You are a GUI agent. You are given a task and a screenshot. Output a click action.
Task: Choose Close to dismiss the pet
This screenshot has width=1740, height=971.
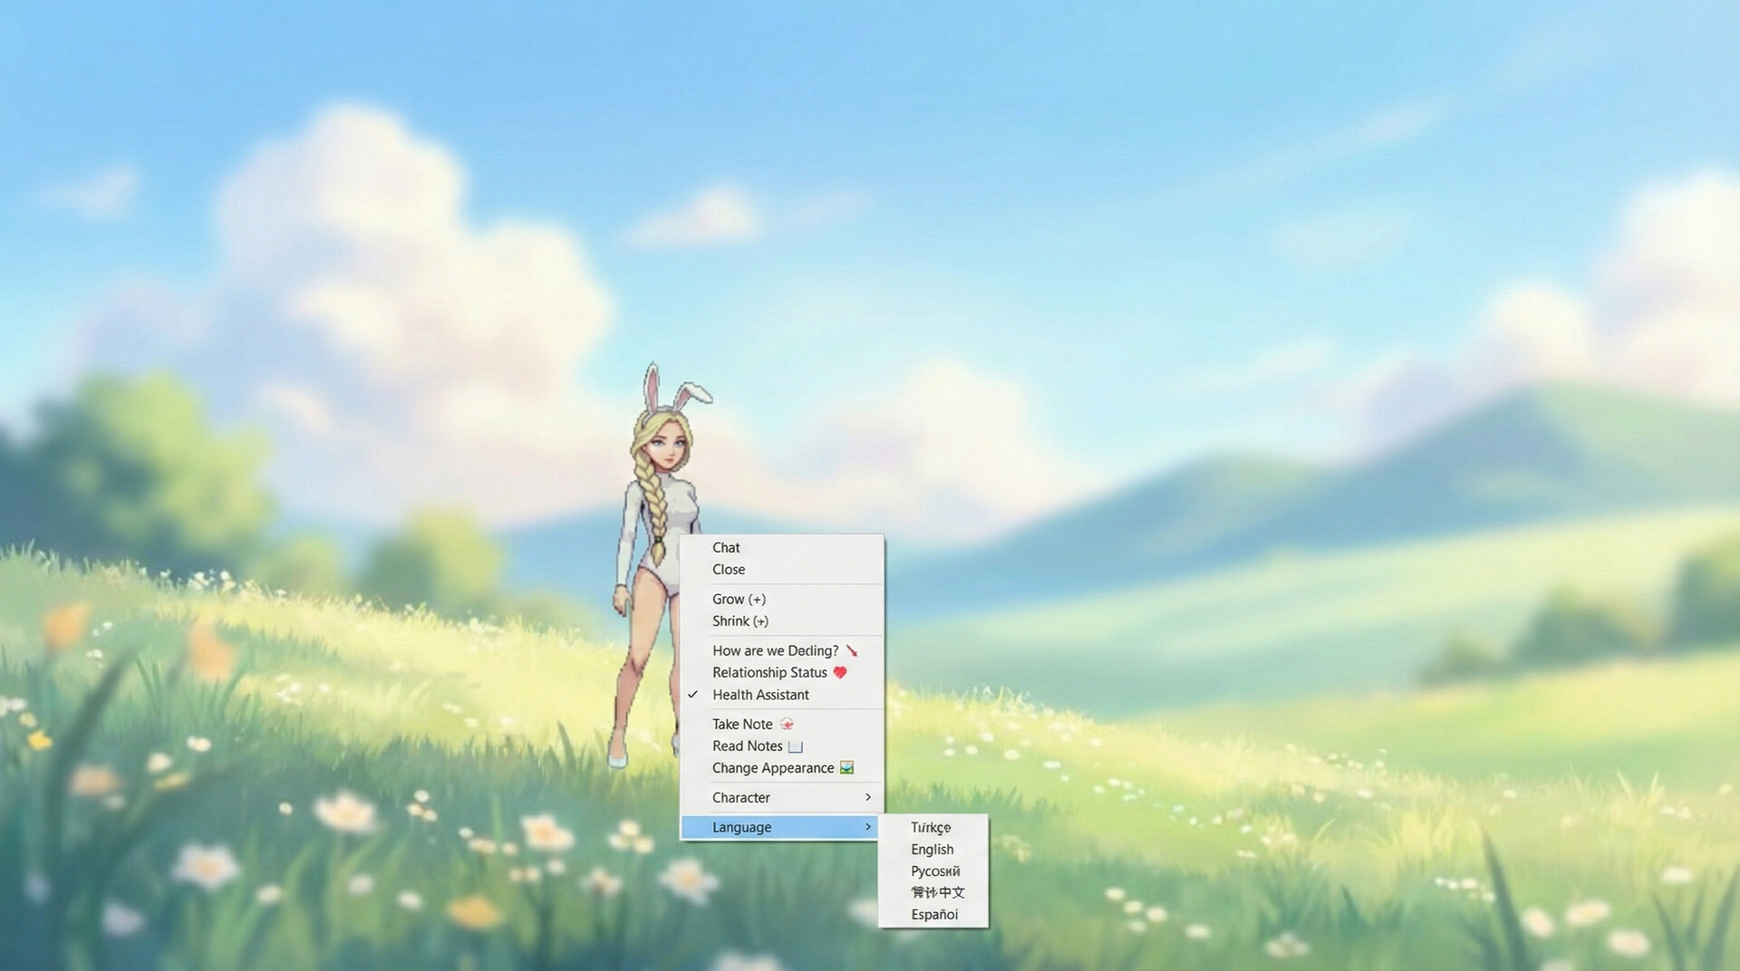pos(728,569)
